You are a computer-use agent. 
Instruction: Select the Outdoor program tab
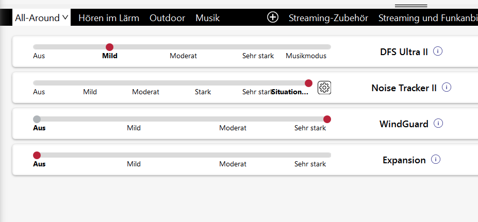(x=167, y=18)
